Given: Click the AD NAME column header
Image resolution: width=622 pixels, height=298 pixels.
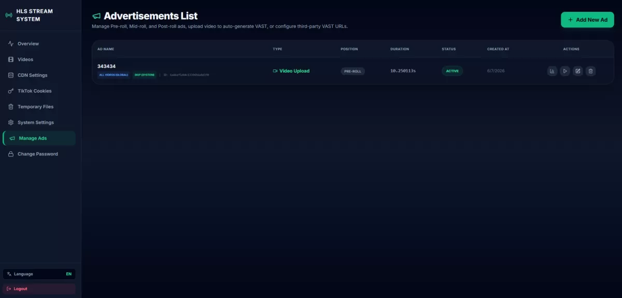Looking at the screenshot, I should coord(106,49).
